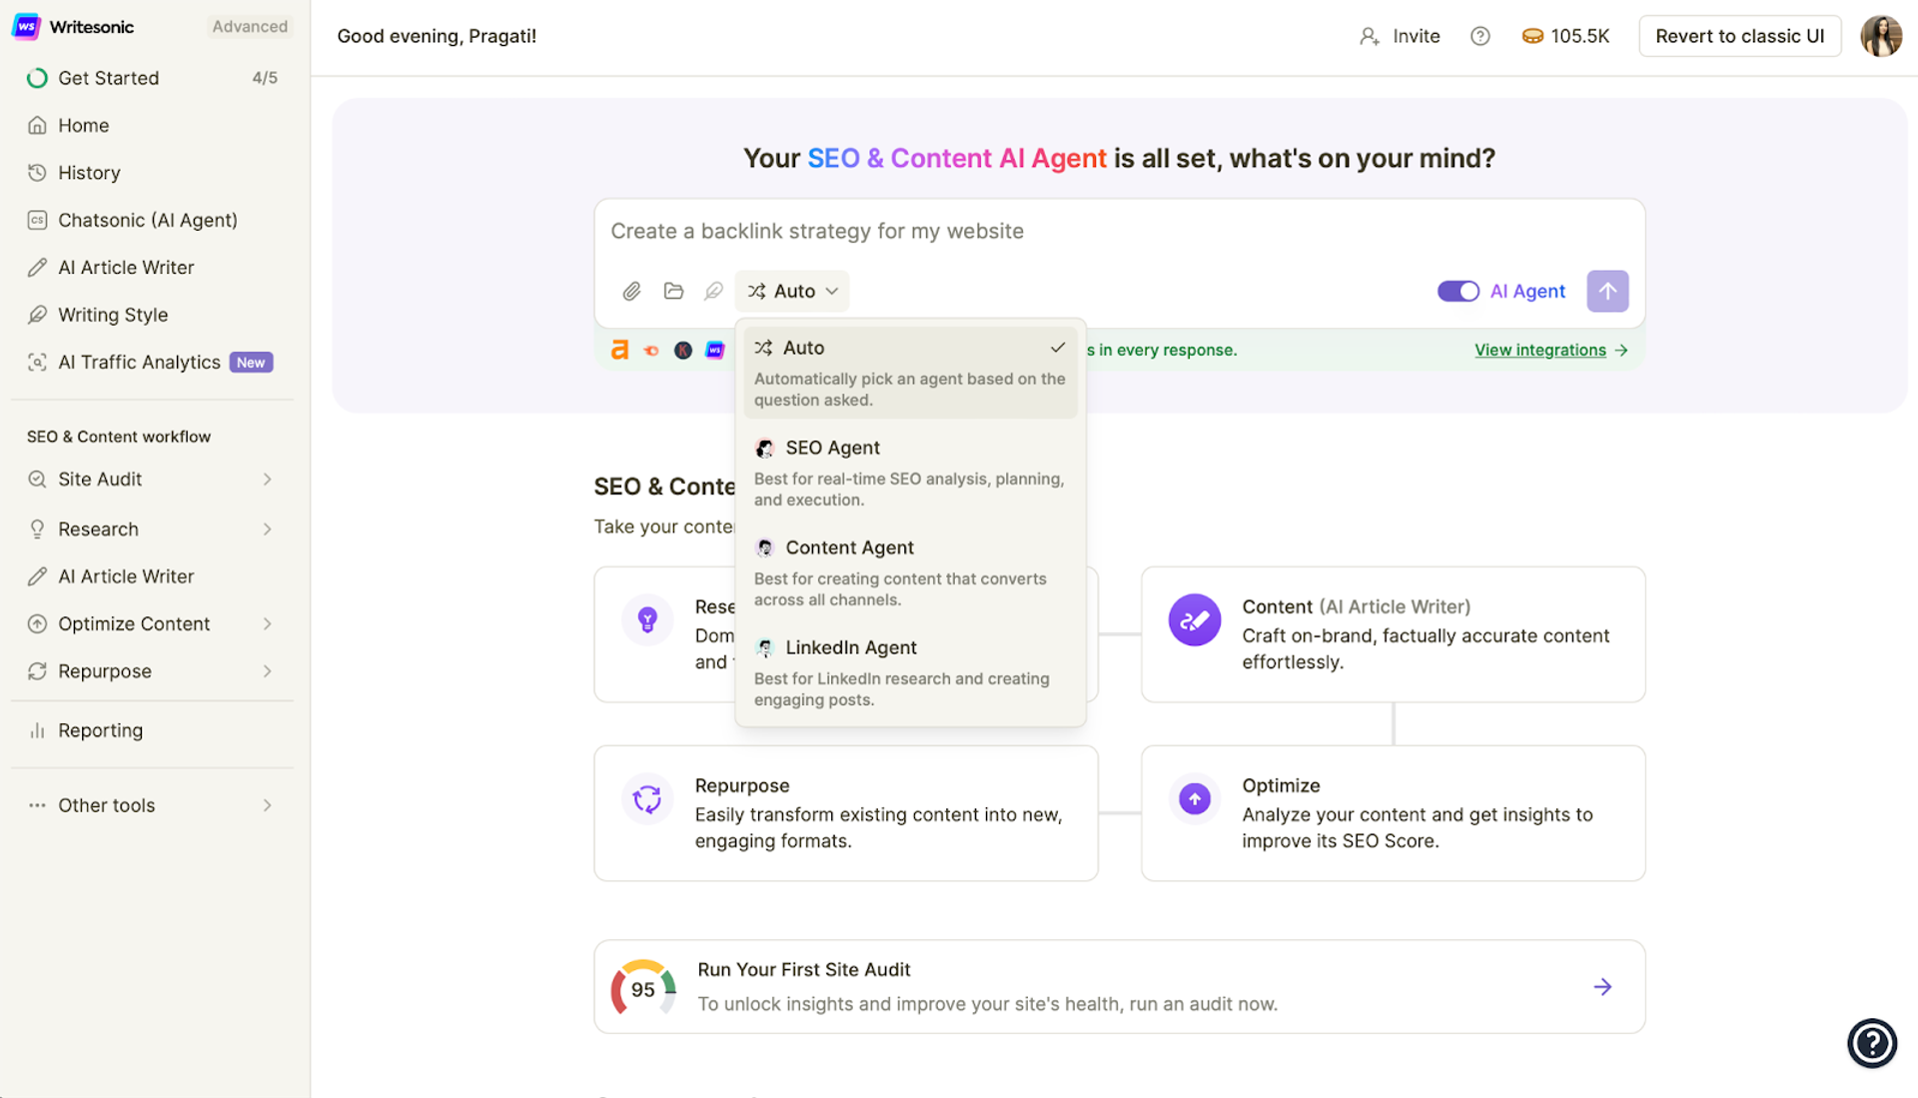Click the arrow on Run Your First Site Audit

tap(1602, 987)
